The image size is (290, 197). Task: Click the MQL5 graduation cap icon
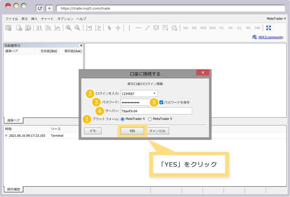pos(254,37)
